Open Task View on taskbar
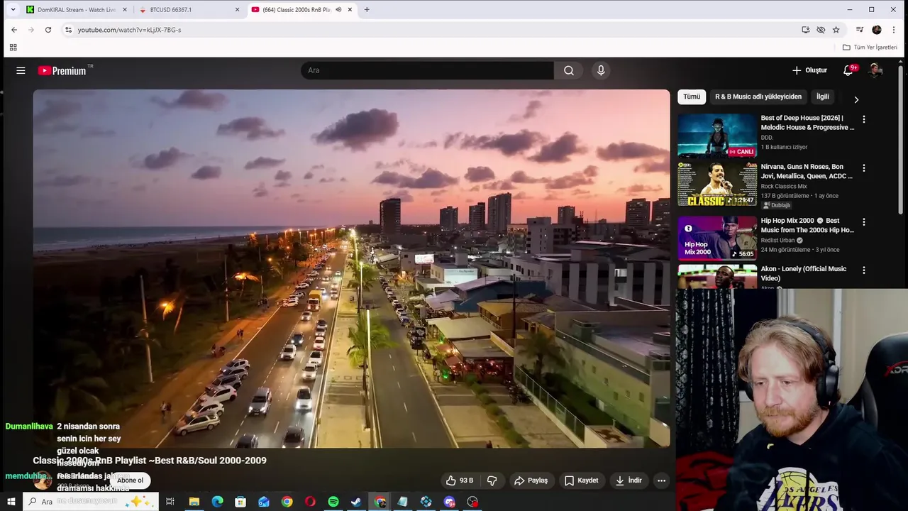The image size is (908, 511). [x=170, y=502]
